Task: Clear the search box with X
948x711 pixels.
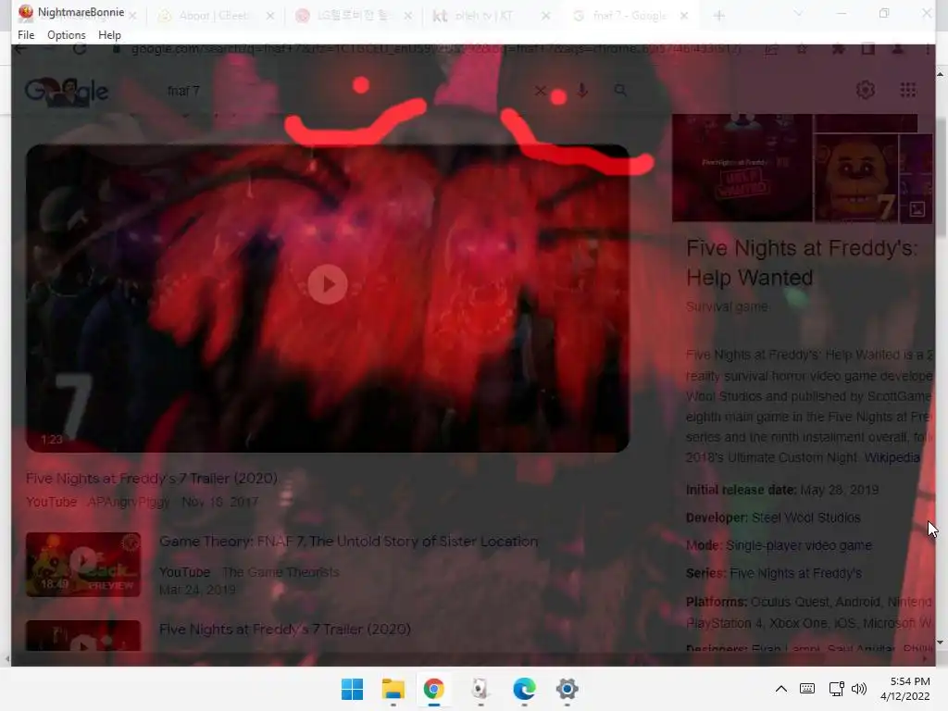Action: [x=540, y=91]
